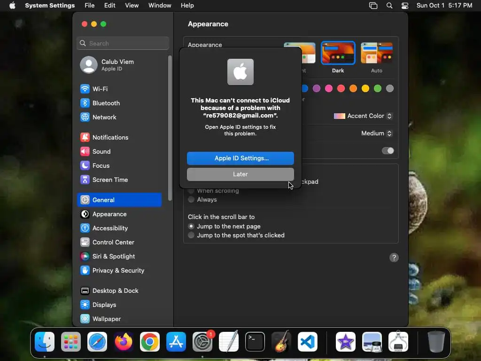Screen dimensions: 481x361
Task: Select Network in the sidebar
Action: (x=119, y=117)
